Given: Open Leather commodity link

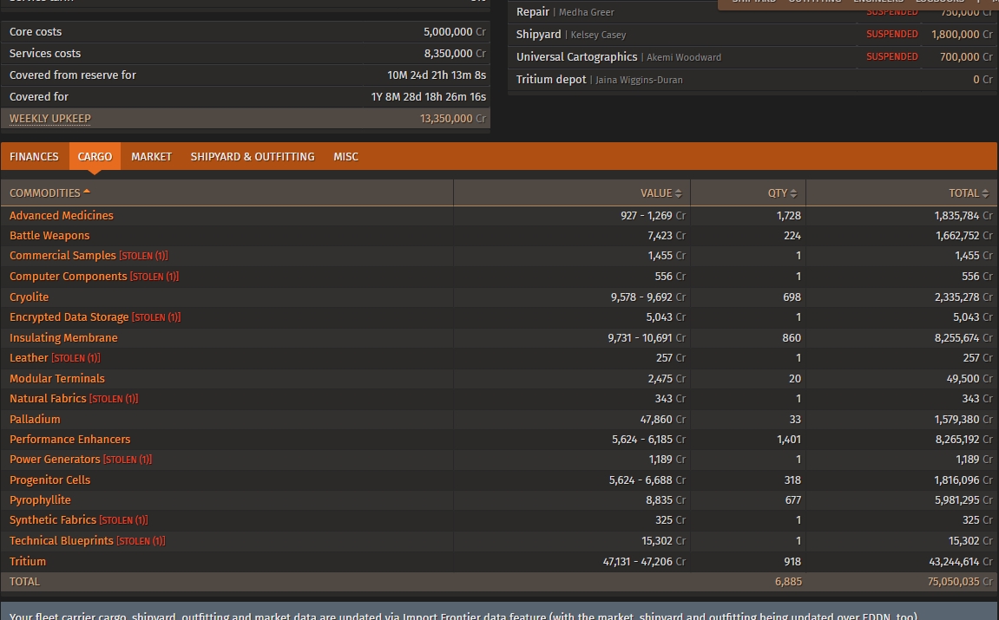Looking at the screenshot, I should pyautogui.click(x=29, y=358).
